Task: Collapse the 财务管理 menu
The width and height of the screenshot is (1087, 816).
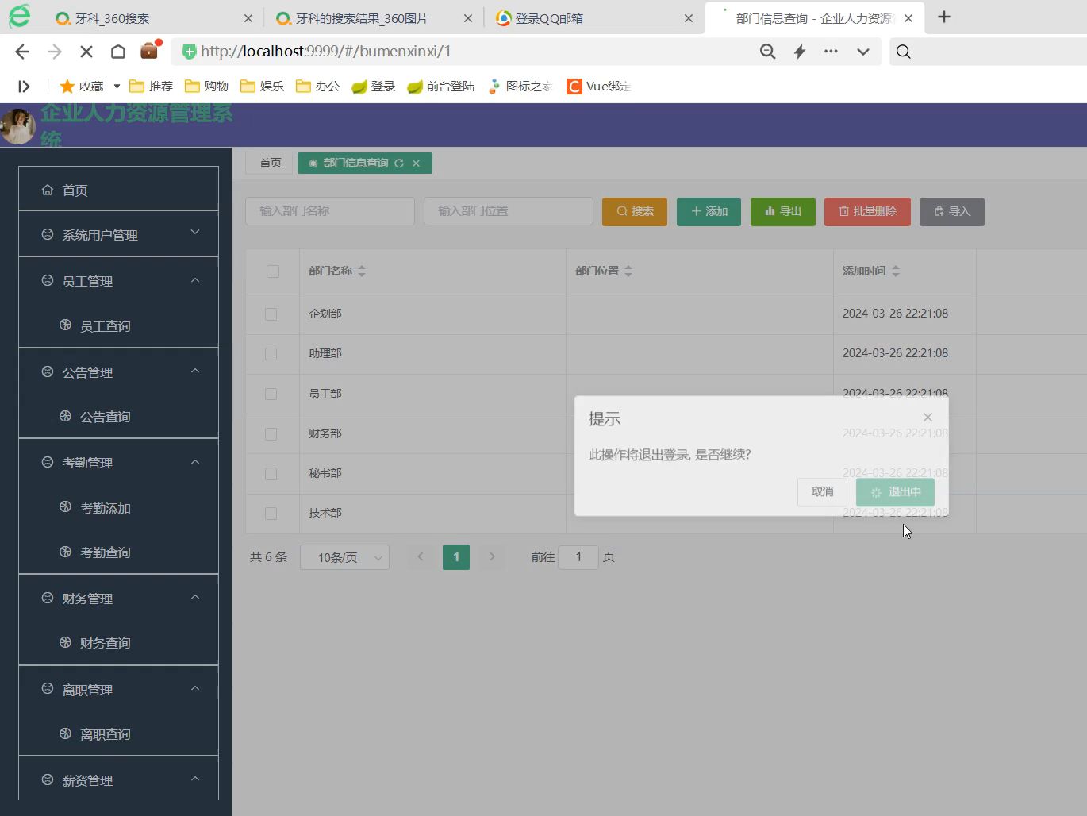Action: coord(118,598)
